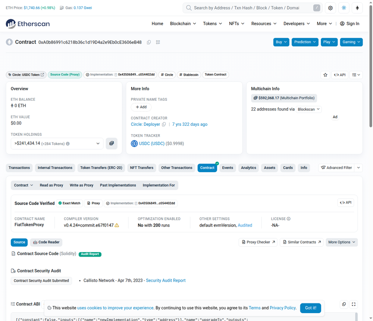
Task: Open site settings gear icon
Action: (330, 8)
